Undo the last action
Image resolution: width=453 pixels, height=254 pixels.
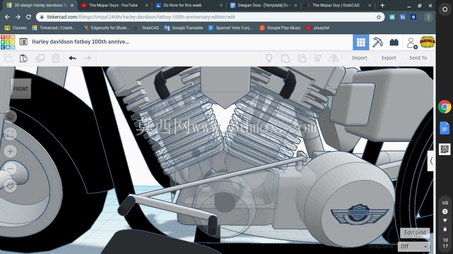(72, 58)
